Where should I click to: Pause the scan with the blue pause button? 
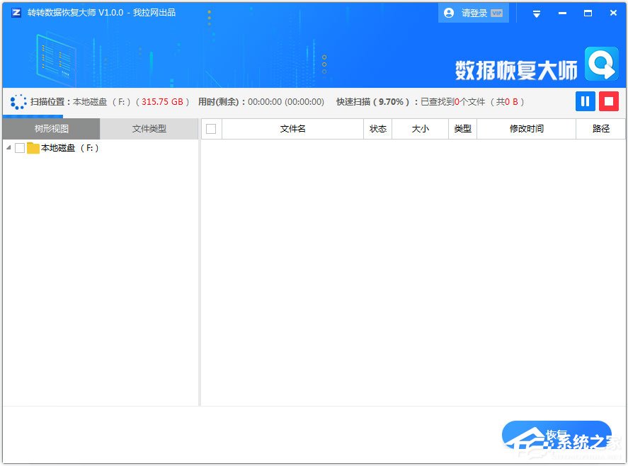[x=585, y=101]
